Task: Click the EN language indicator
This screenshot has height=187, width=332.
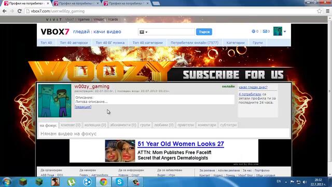Action: (279, 181)
